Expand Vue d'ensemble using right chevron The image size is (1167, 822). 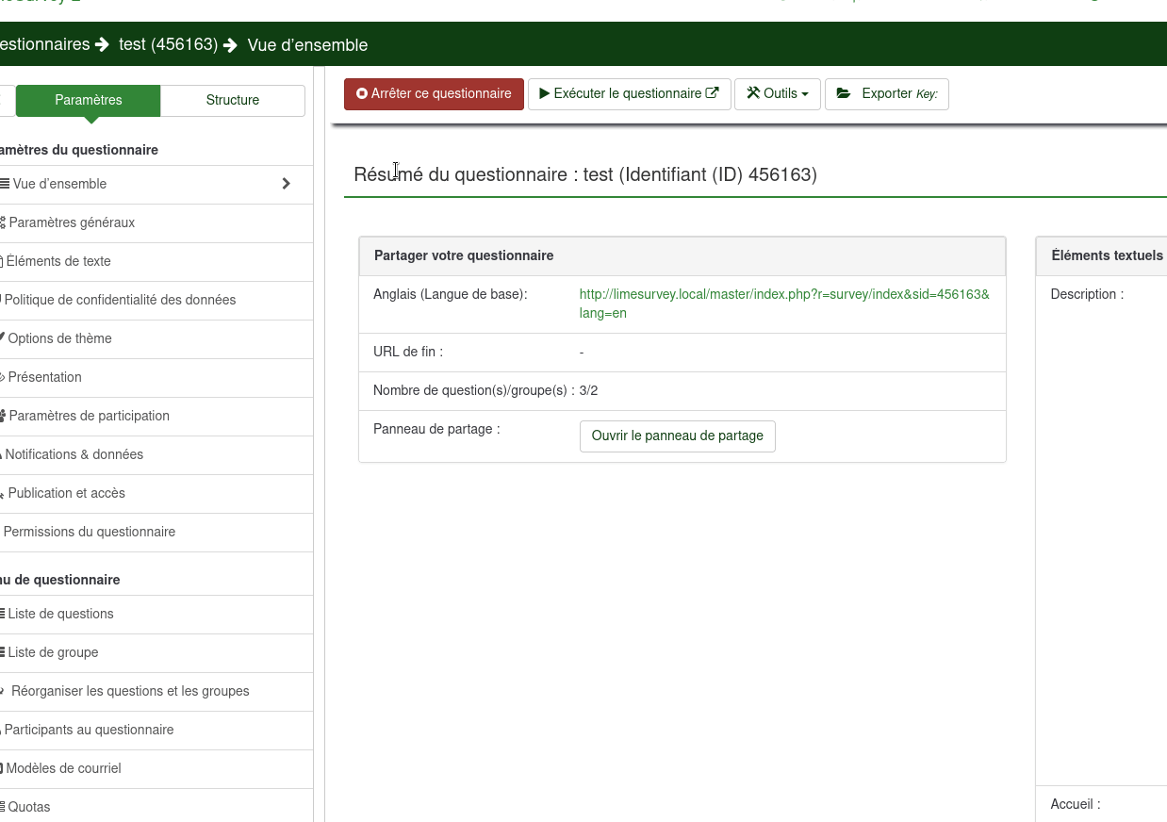point(287,184)
